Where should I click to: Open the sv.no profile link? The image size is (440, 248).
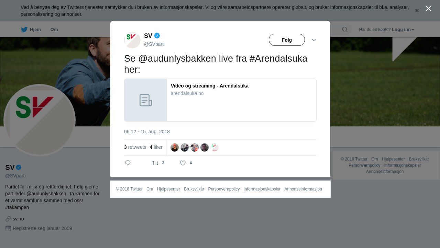tap(18, 219)
